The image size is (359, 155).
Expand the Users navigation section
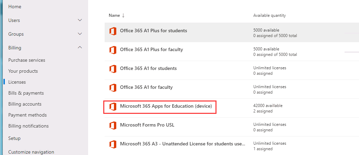pos(80,20)
